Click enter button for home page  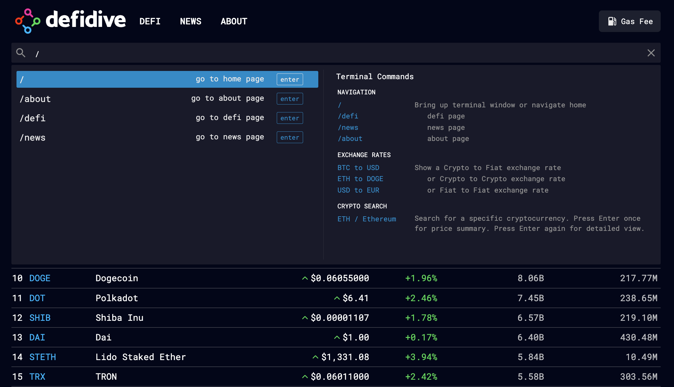point(290,79)
